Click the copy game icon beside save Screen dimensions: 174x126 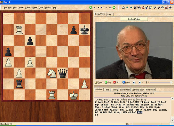(x=139, y=8)
